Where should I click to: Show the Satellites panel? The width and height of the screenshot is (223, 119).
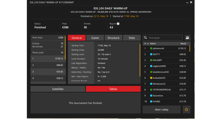pos(58,89)
